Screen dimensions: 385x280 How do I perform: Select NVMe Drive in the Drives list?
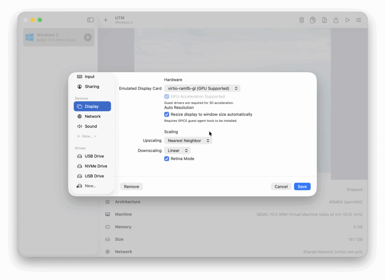pos(96,166)
